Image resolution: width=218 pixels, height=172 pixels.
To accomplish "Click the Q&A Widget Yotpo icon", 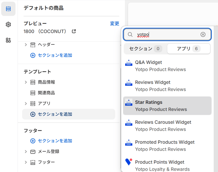I will coord(129,63).
